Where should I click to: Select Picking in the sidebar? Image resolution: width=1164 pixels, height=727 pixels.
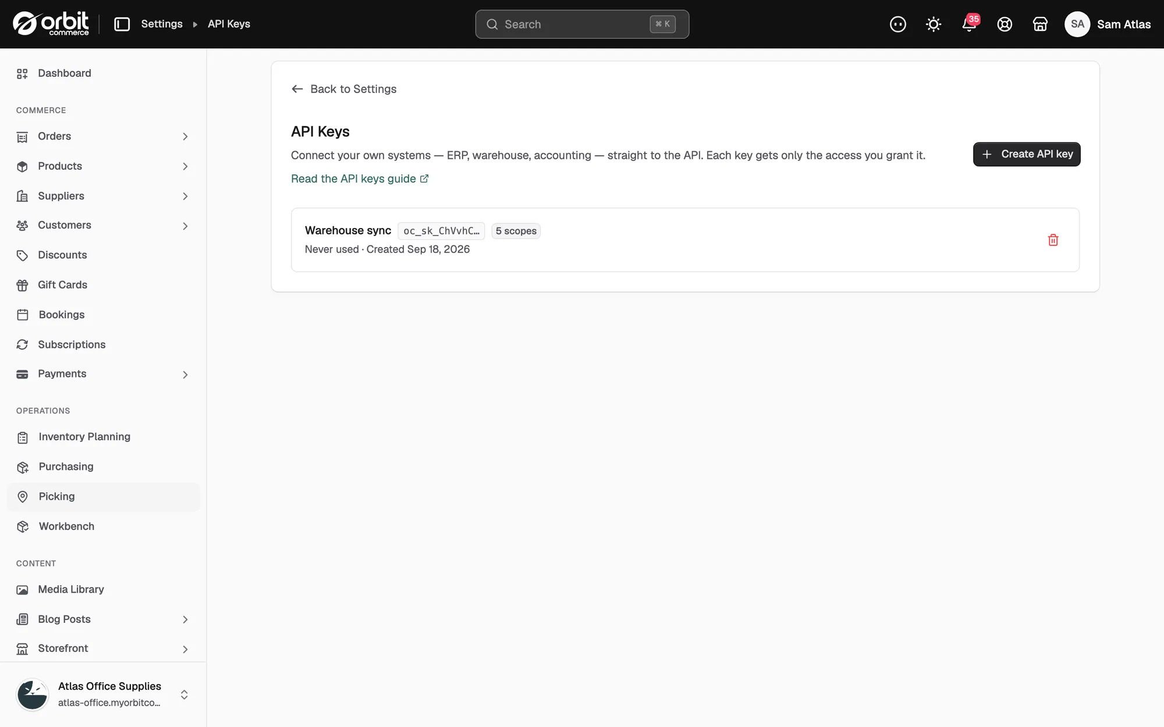click(103, 497)
